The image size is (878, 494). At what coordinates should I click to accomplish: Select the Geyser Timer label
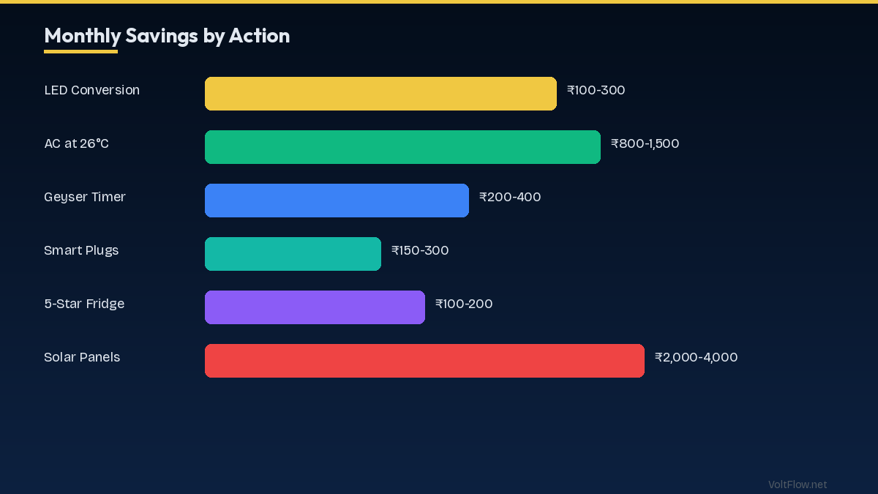tap(85, 197)
